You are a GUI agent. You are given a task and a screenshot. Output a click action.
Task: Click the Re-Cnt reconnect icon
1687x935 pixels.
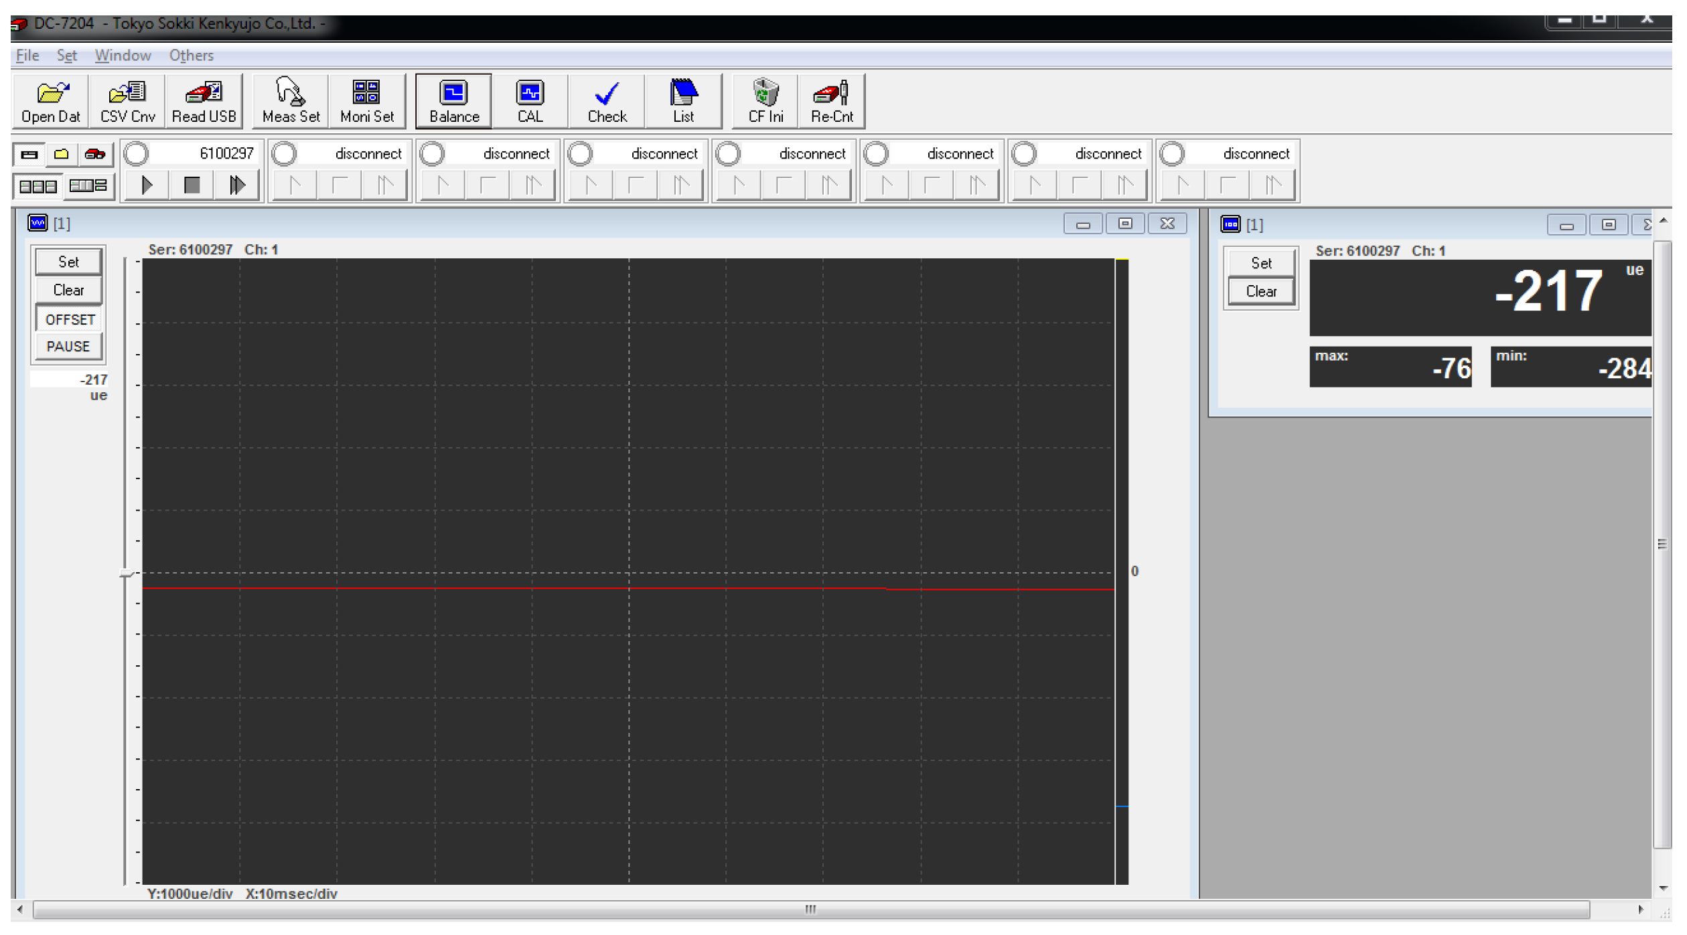(832, 100)
